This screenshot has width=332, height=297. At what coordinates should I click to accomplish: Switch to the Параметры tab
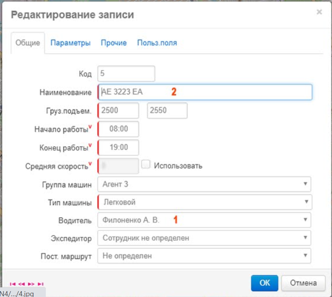pos(71,43)
